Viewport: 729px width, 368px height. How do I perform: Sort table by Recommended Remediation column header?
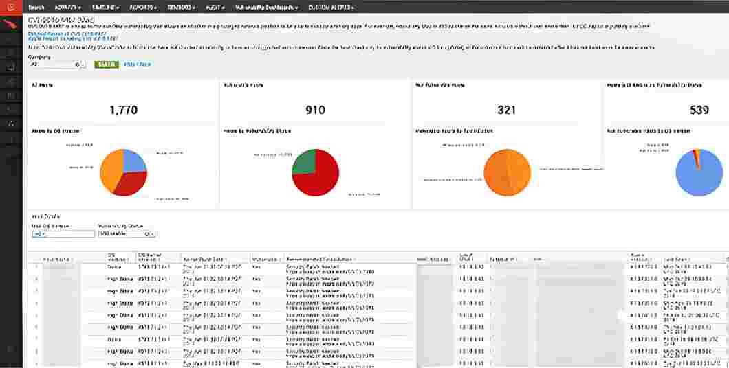click(x=320, y=259)
